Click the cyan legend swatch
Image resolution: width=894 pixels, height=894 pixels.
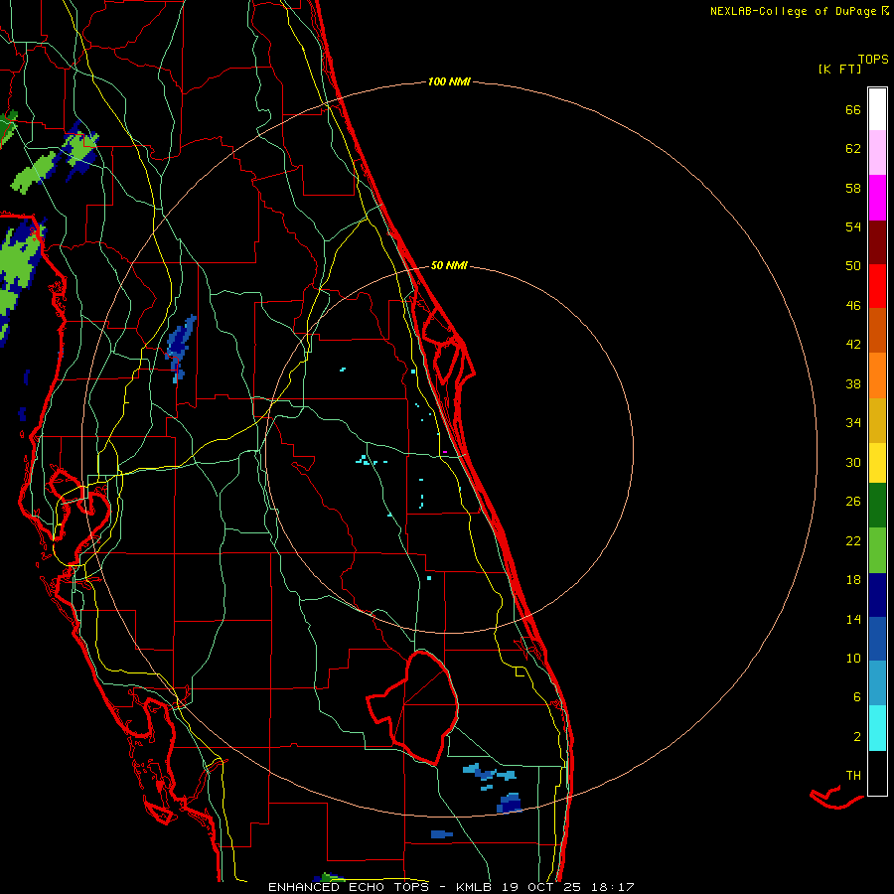click(877, 728)
